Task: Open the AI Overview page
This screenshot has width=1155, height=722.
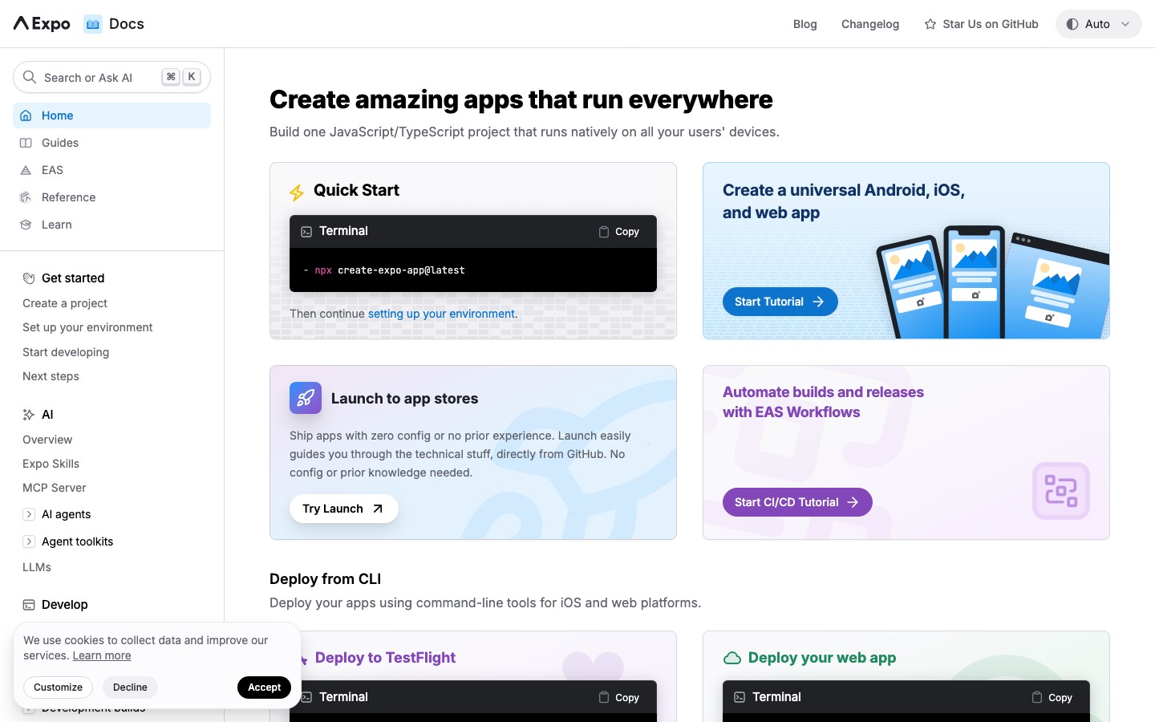Action: click(47, 440)
